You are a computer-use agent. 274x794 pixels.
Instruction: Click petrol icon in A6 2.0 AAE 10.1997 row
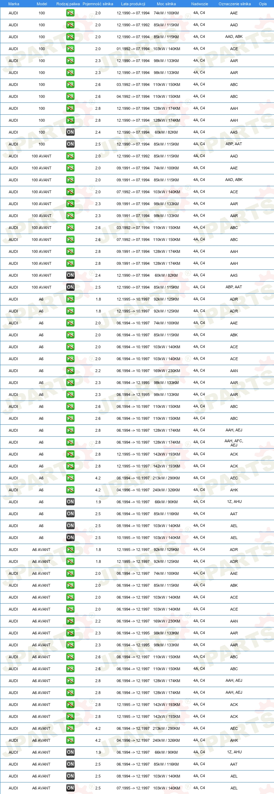tap(70, 323)
